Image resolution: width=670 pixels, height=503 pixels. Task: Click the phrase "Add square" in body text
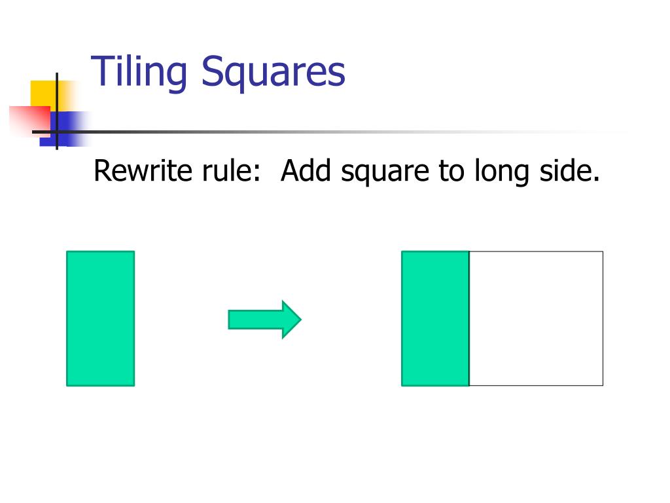coord(355,172)
